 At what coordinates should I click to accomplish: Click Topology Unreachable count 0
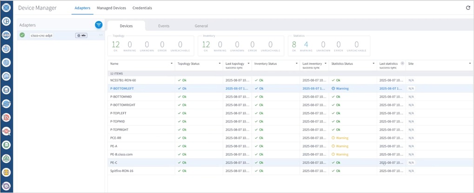[x=180, y=45]
